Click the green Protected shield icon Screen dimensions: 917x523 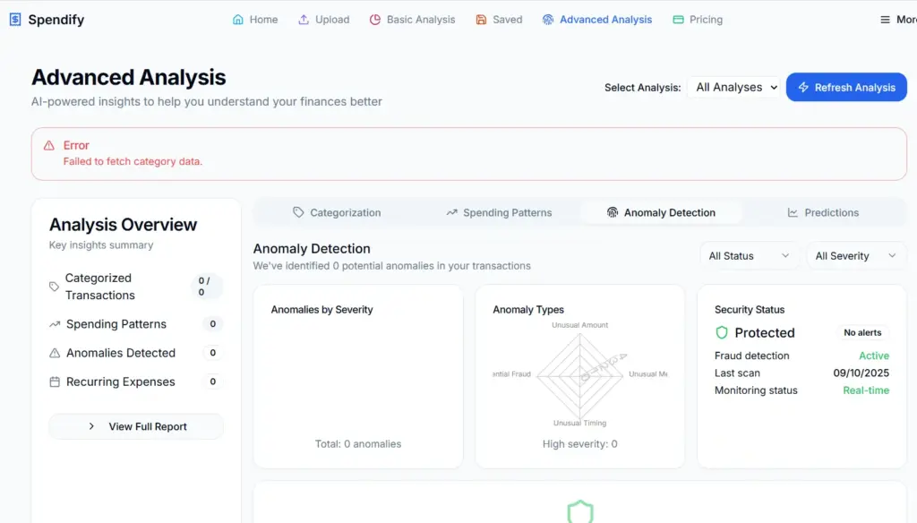722,332
